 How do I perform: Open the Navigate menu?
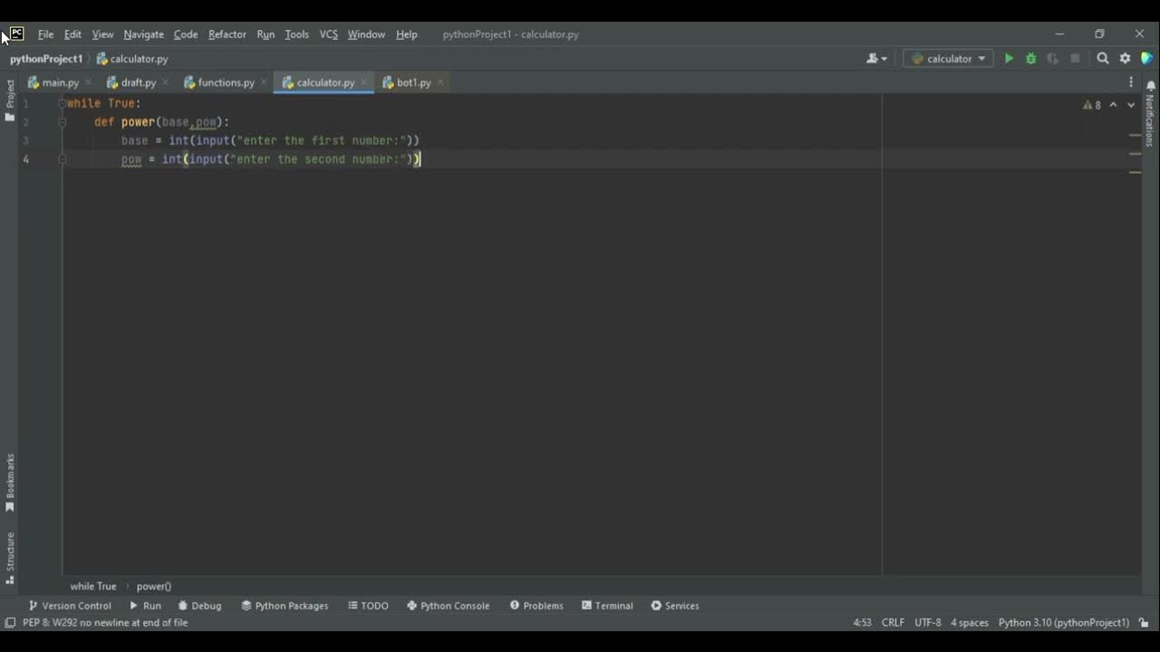143,34
